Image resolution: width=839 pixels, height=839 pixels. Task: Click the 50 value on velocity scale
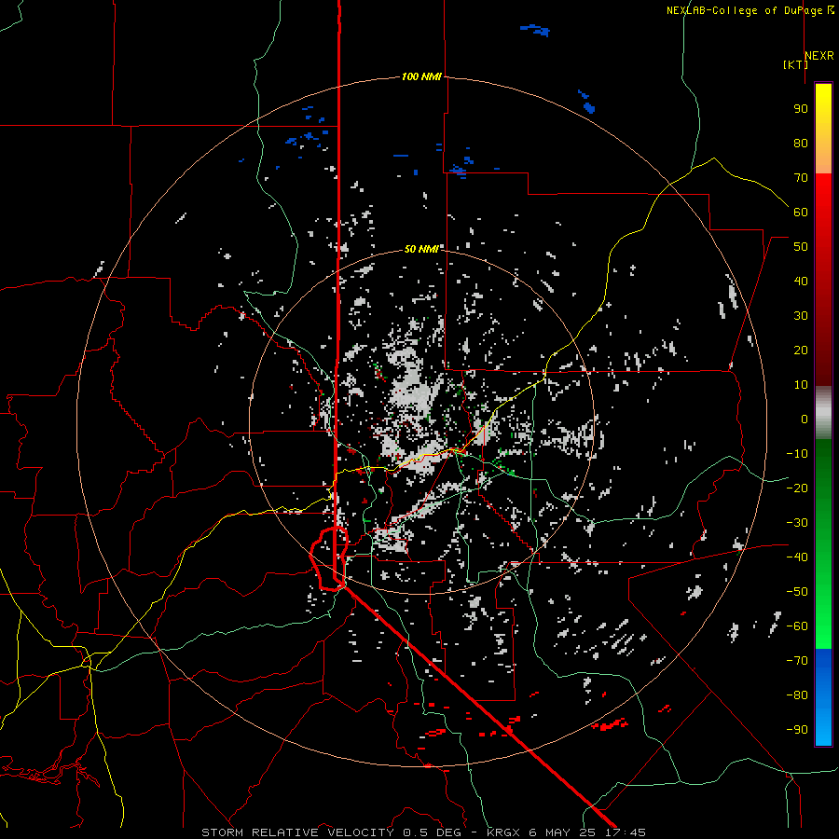coord(801,247)
